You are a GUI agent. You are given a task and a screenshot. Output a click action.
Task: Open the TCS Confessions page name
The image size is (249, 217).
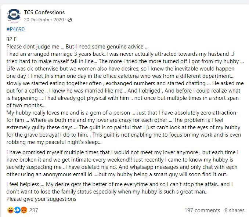44,12
